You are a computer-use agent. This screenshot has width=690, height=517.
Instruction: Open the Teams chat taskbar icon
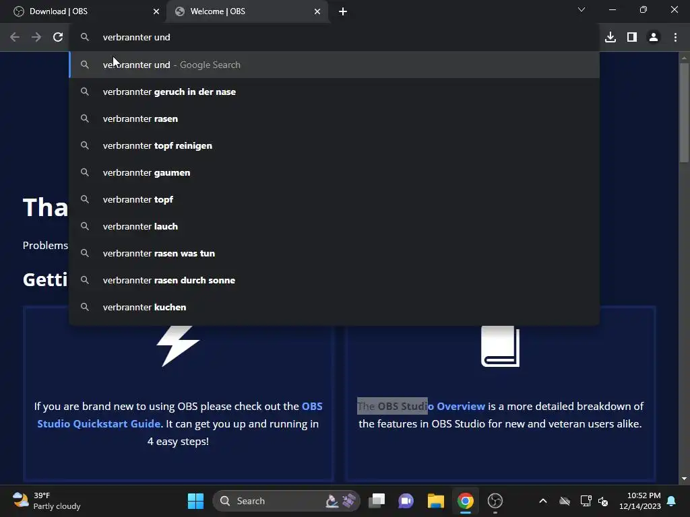click(406, 501)
